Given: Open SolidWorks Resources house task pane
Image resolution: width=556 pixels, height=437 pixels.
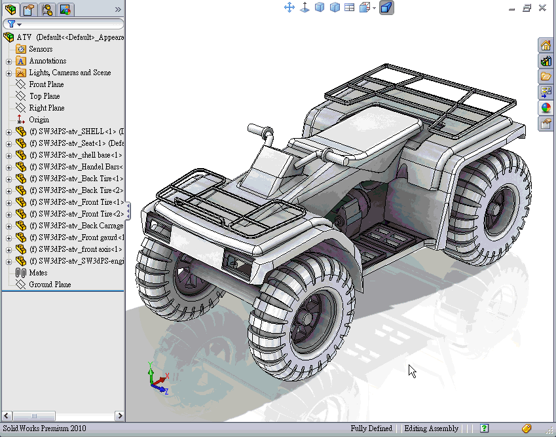Looking at the screenshot, I should pyautogui.click(x=546, y=45).
